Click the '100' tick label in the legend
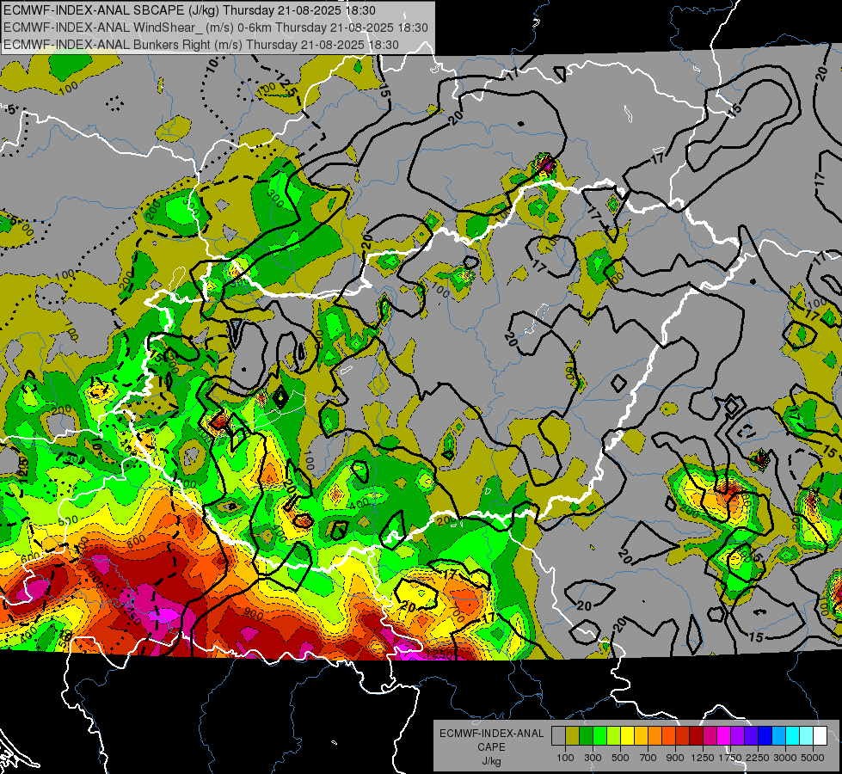 [565, 758]
